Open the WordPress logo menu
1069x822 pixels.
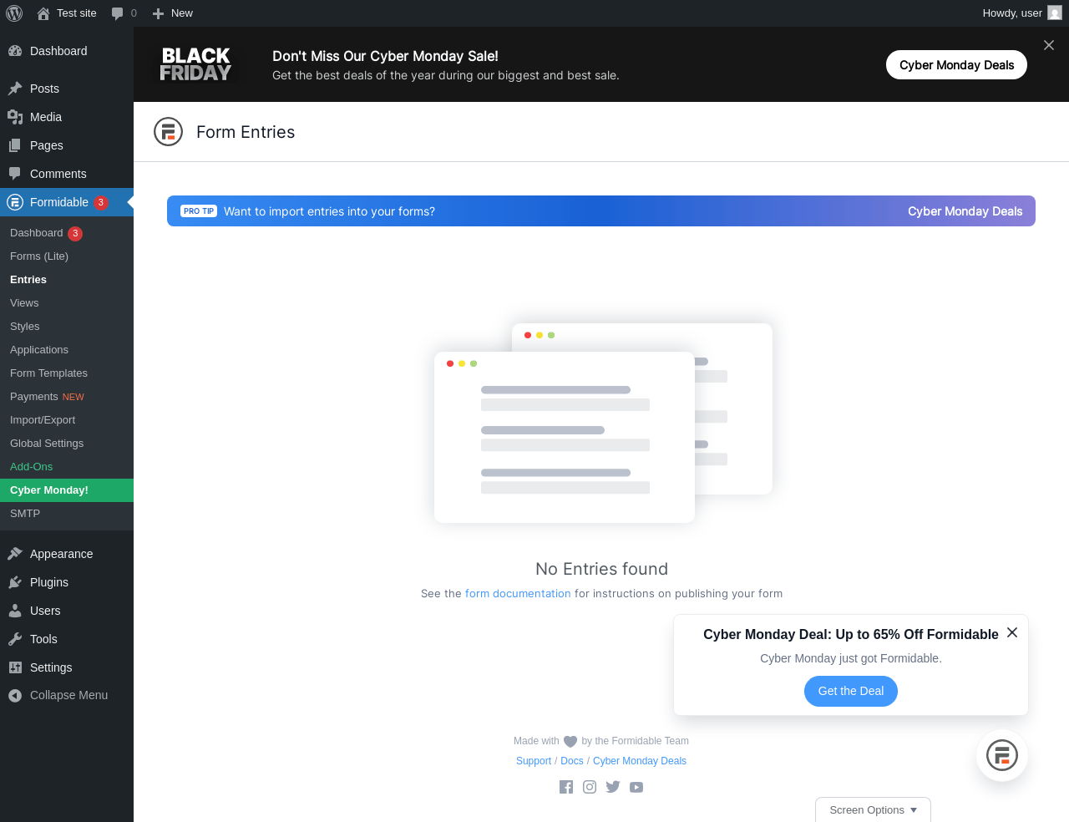click(x=14, y=13)
